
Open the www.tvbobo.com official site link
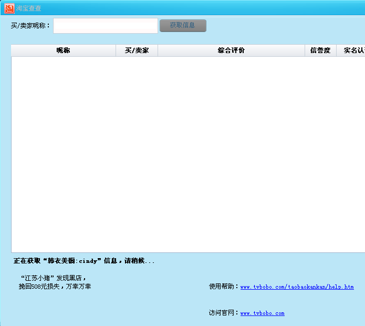(x=262, y=313)
